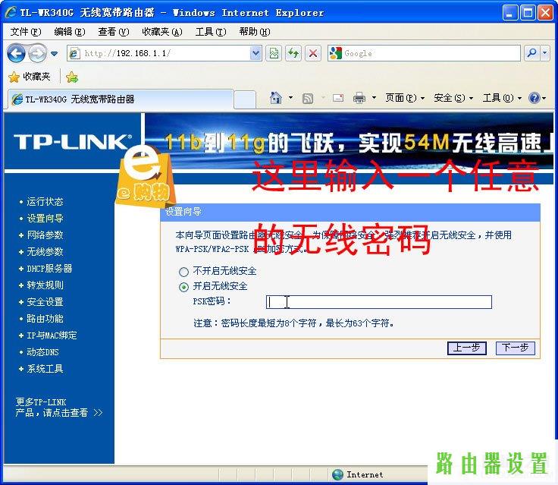Click the Internet zone globe icon
Image resolution: width=558 pixels, height=485 pixels.
(x=337, y=474)
